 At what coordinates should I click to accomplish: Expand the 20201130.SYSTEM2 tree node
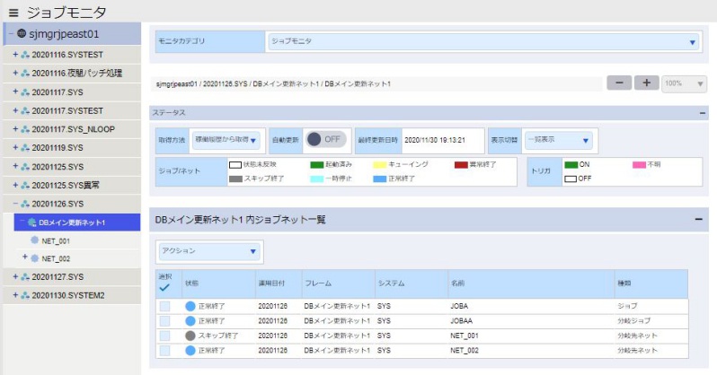15,295
